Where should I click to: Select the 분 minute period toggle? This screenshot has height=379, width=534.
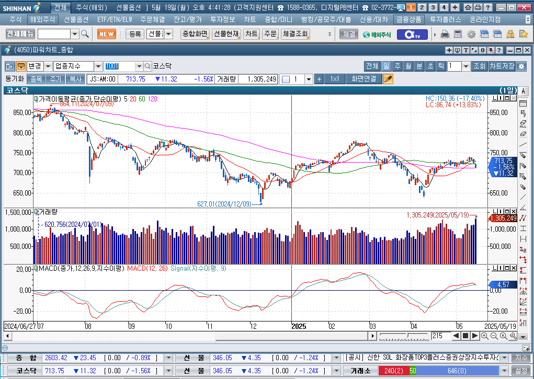(419, 66)
